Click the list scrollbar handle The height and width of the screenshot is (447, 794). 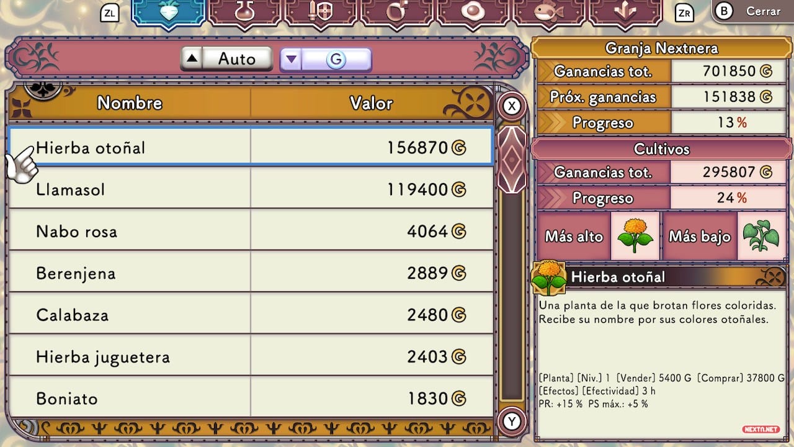pyautogui.click(x=512, y=160)
